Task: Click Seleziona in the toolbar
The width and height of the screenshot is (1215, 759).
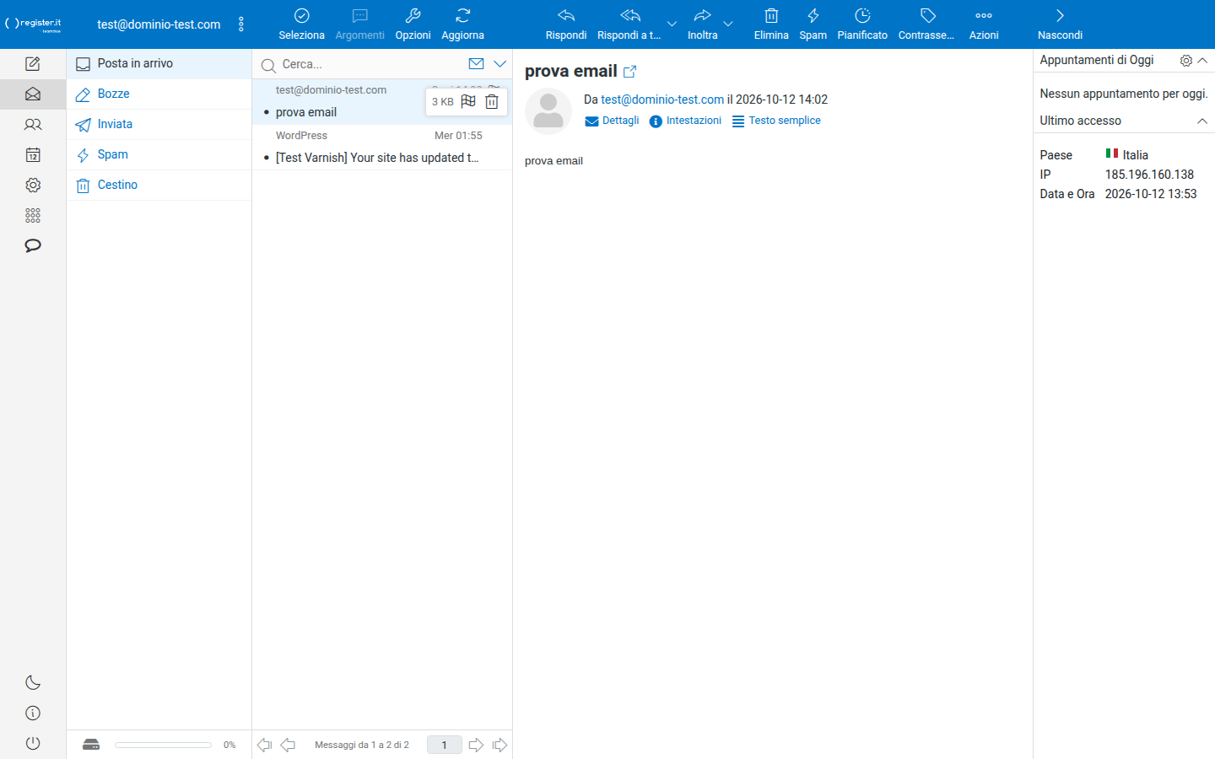Action: pos(301,24)
